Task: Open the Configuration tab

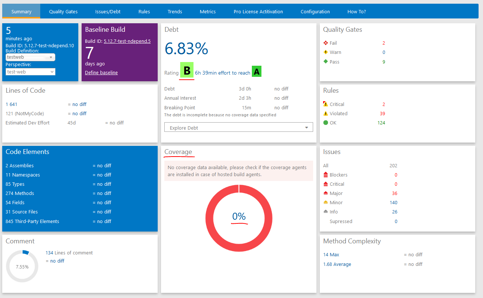Action: tap(315, 11)
